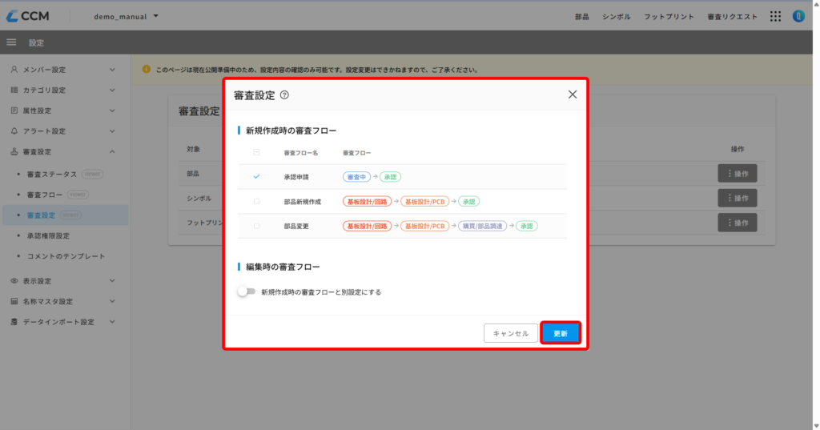Open the demo_manual workspace dropdown
Screen dimensions: 820x430
126,16
